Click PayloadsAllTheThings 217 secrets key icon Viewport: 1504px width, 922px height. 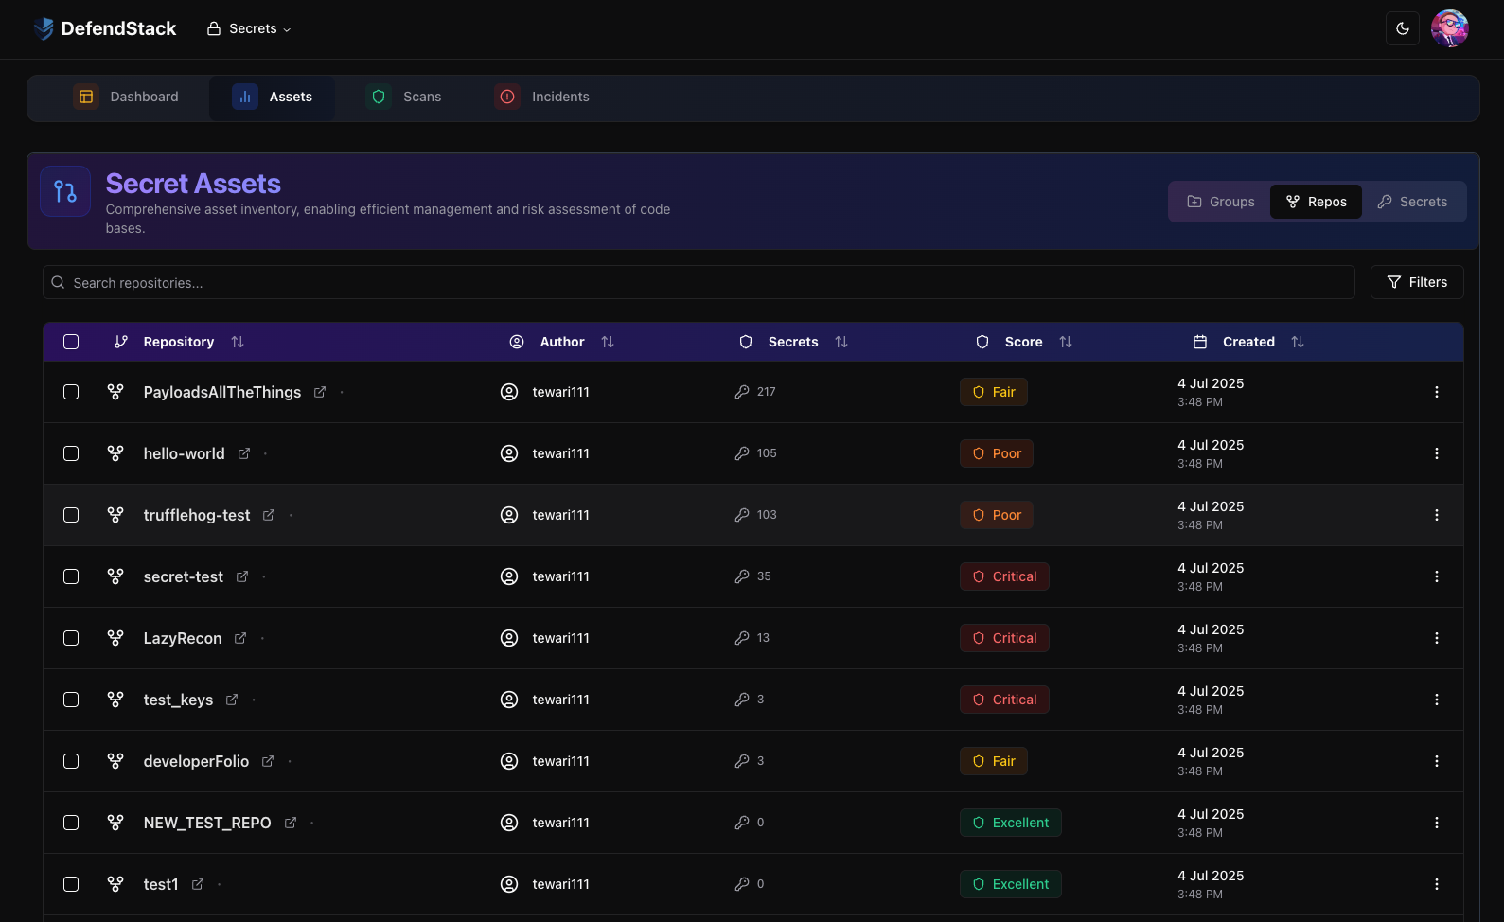pyautogui.click(x=742, y=392)
